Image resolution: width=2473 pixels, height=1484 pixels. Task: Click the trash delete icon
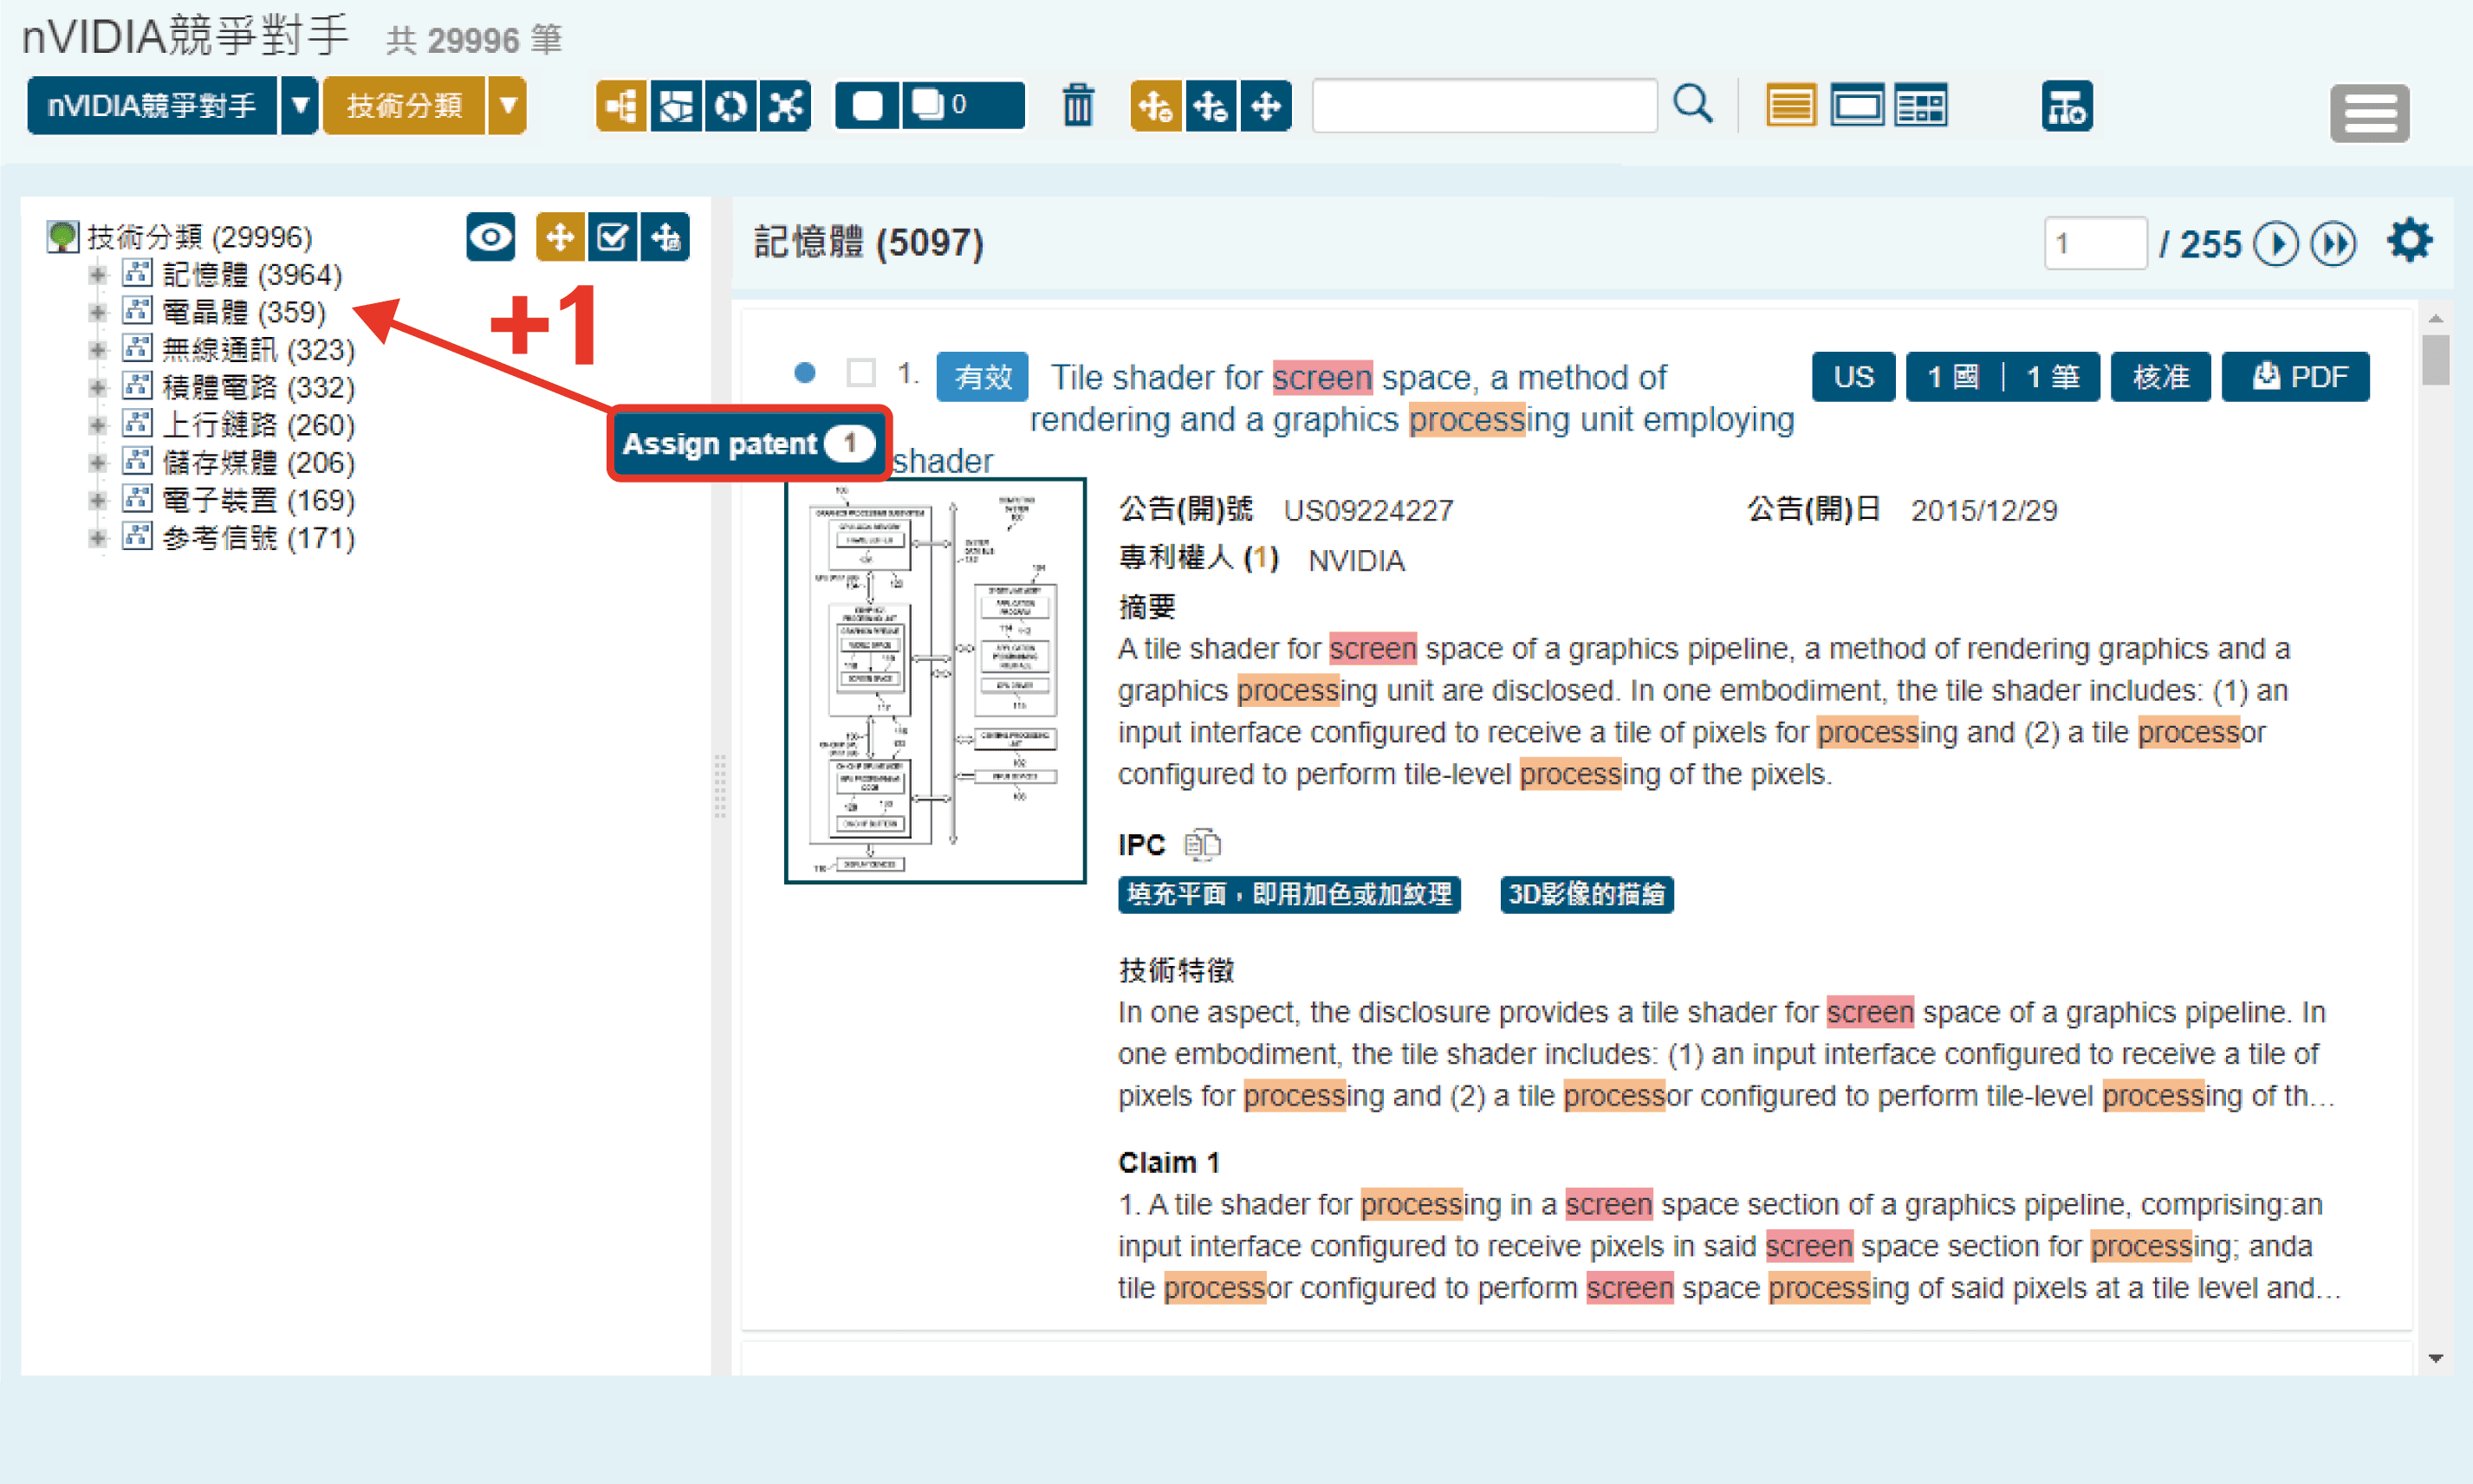pyautogui.click(x=1077, y=105)
